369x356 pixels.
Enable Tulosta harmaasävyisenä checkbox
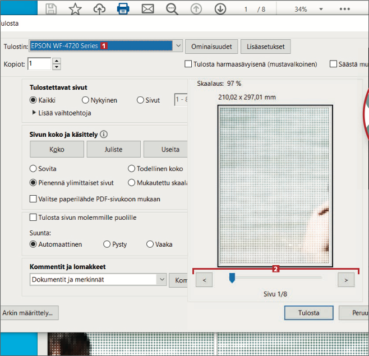click(188, 64)
